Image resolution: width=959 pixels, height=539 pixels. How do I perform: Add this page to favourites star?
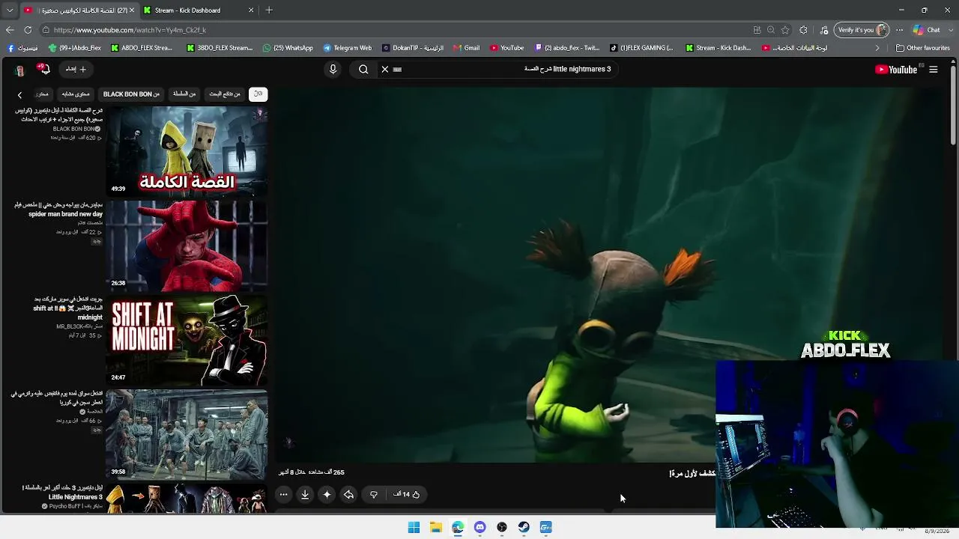pos(785,30)
